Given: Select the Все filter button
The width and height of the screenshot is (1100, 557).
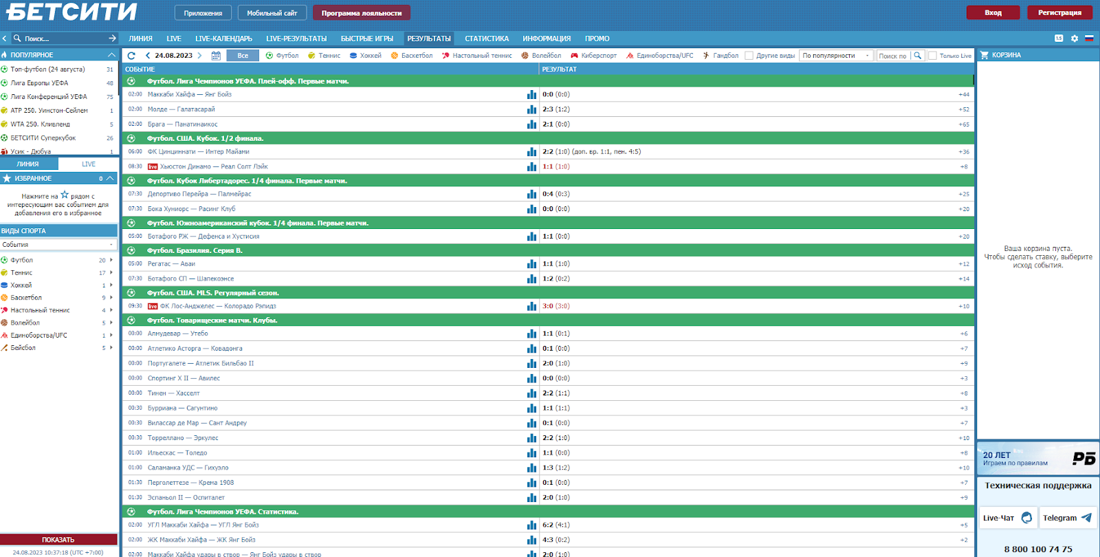Looking at the screenshot, I should [x=243, y=56].
